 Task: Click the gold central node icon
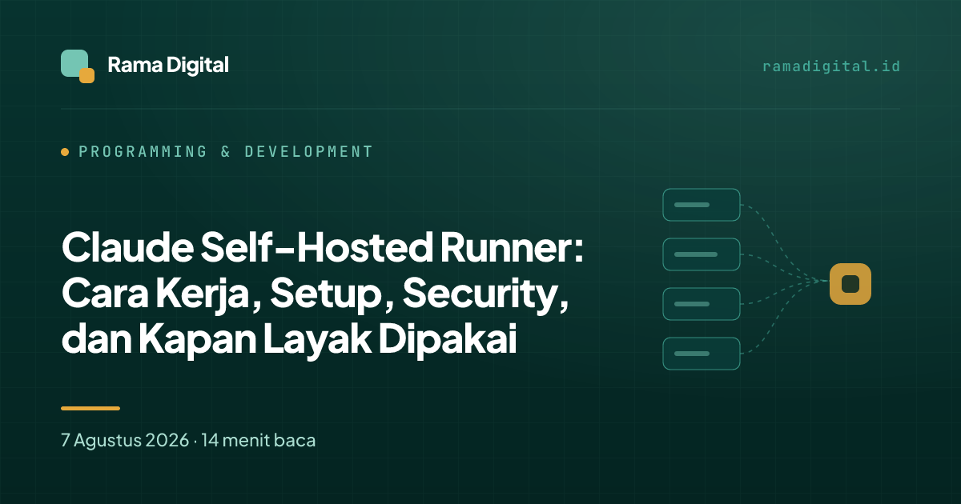tap(850, 284)
